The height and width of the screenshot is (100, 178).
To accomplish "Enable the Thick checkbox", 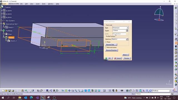I will click(106, 42).
